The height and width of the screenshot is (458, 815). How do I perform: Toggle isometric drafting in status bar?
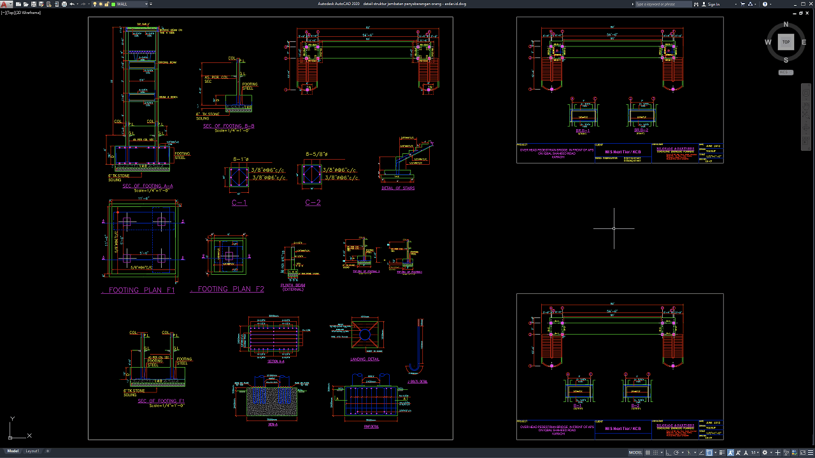coord(688,453)
